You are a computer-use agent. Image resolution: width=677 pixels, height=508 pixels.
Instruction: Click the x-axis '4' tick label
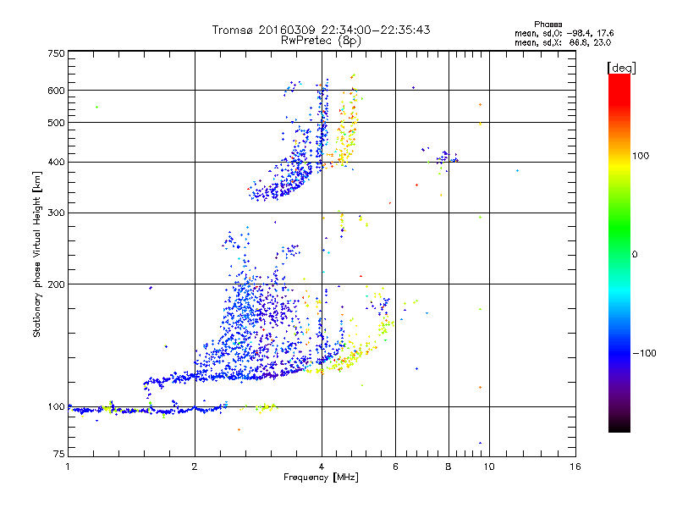click(x=322, y=467)
